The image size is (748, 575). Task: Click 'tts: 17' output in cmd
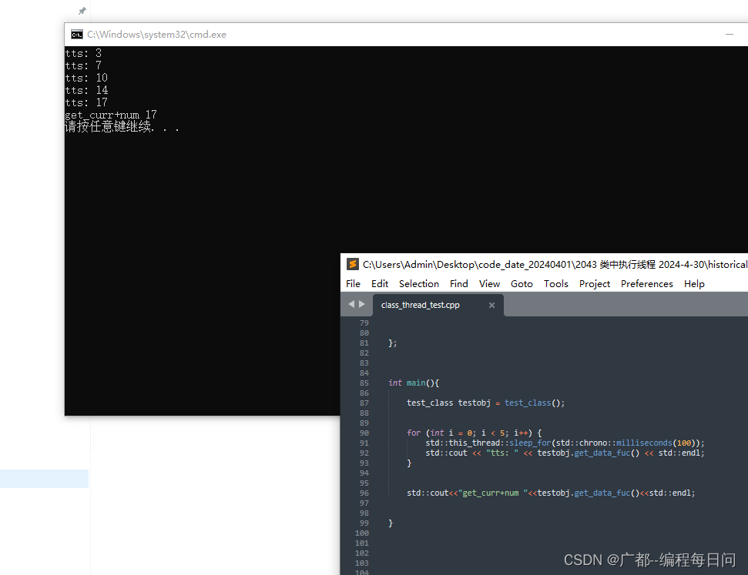point(86,102)
